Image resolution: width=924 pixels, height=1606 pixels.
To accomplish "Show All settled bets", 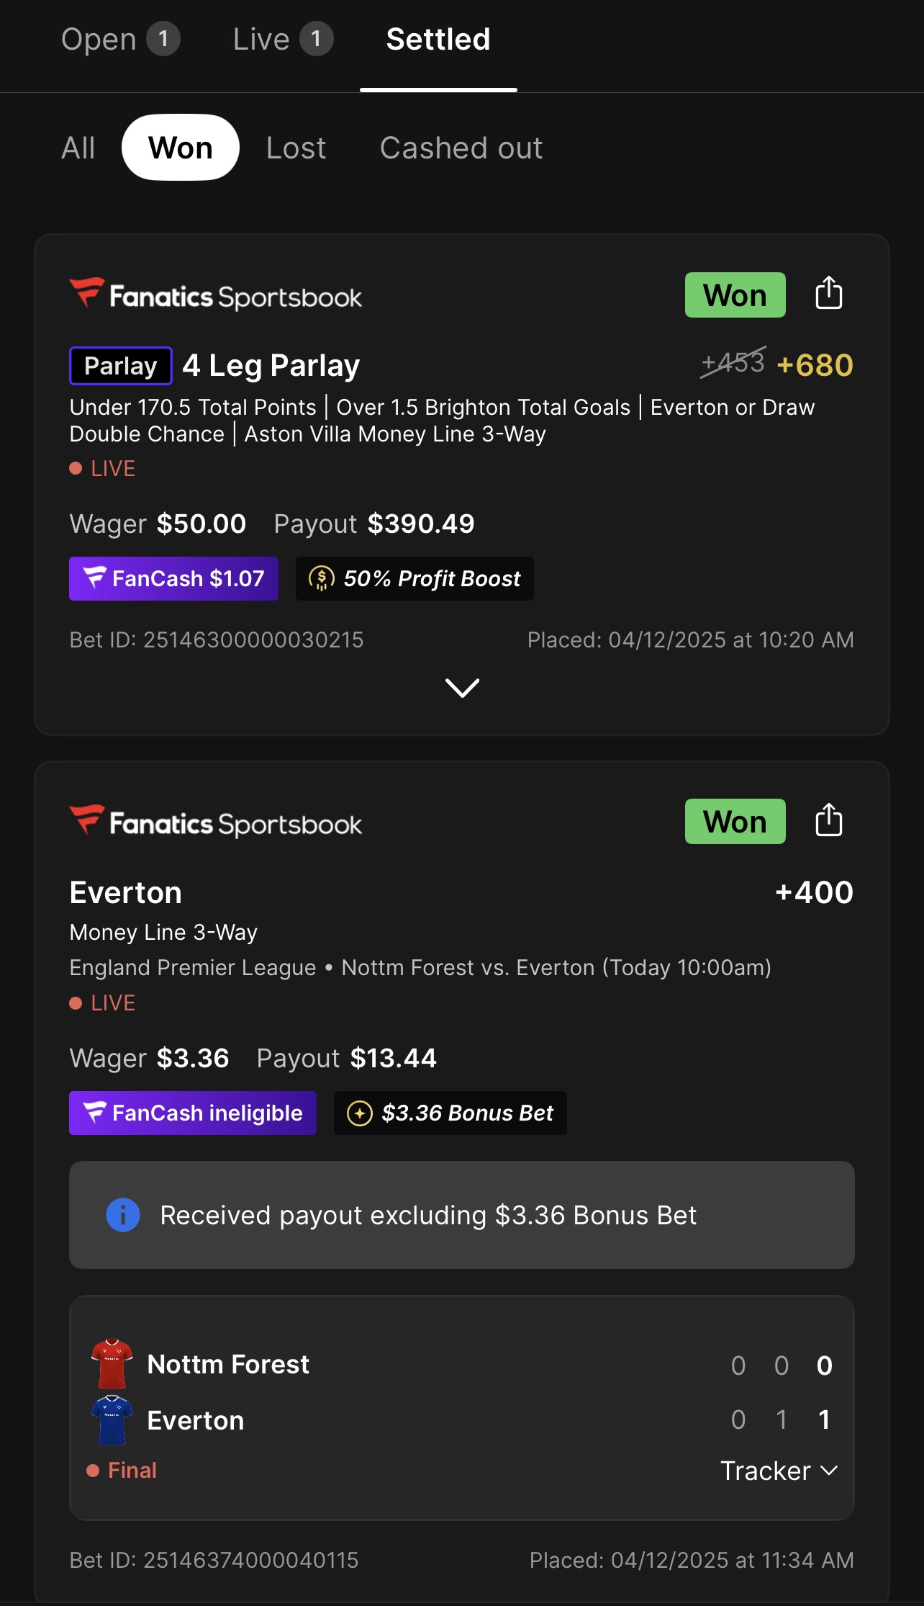I will point(78,148).
